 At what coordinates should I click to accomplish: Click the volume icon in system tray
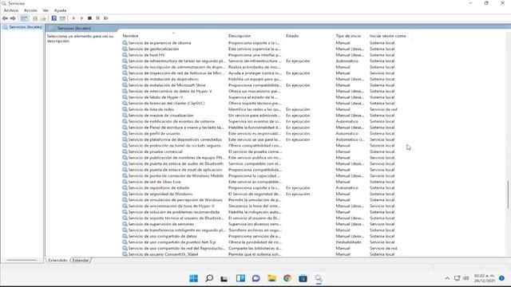(x=466, y=278)
